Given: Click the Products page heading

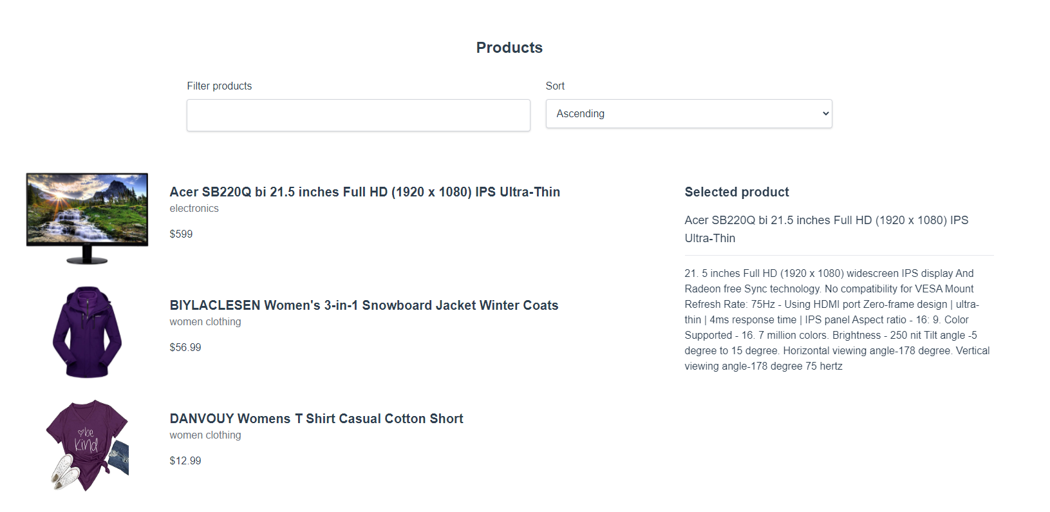Looking at the screenshot, I should (509, 48).
